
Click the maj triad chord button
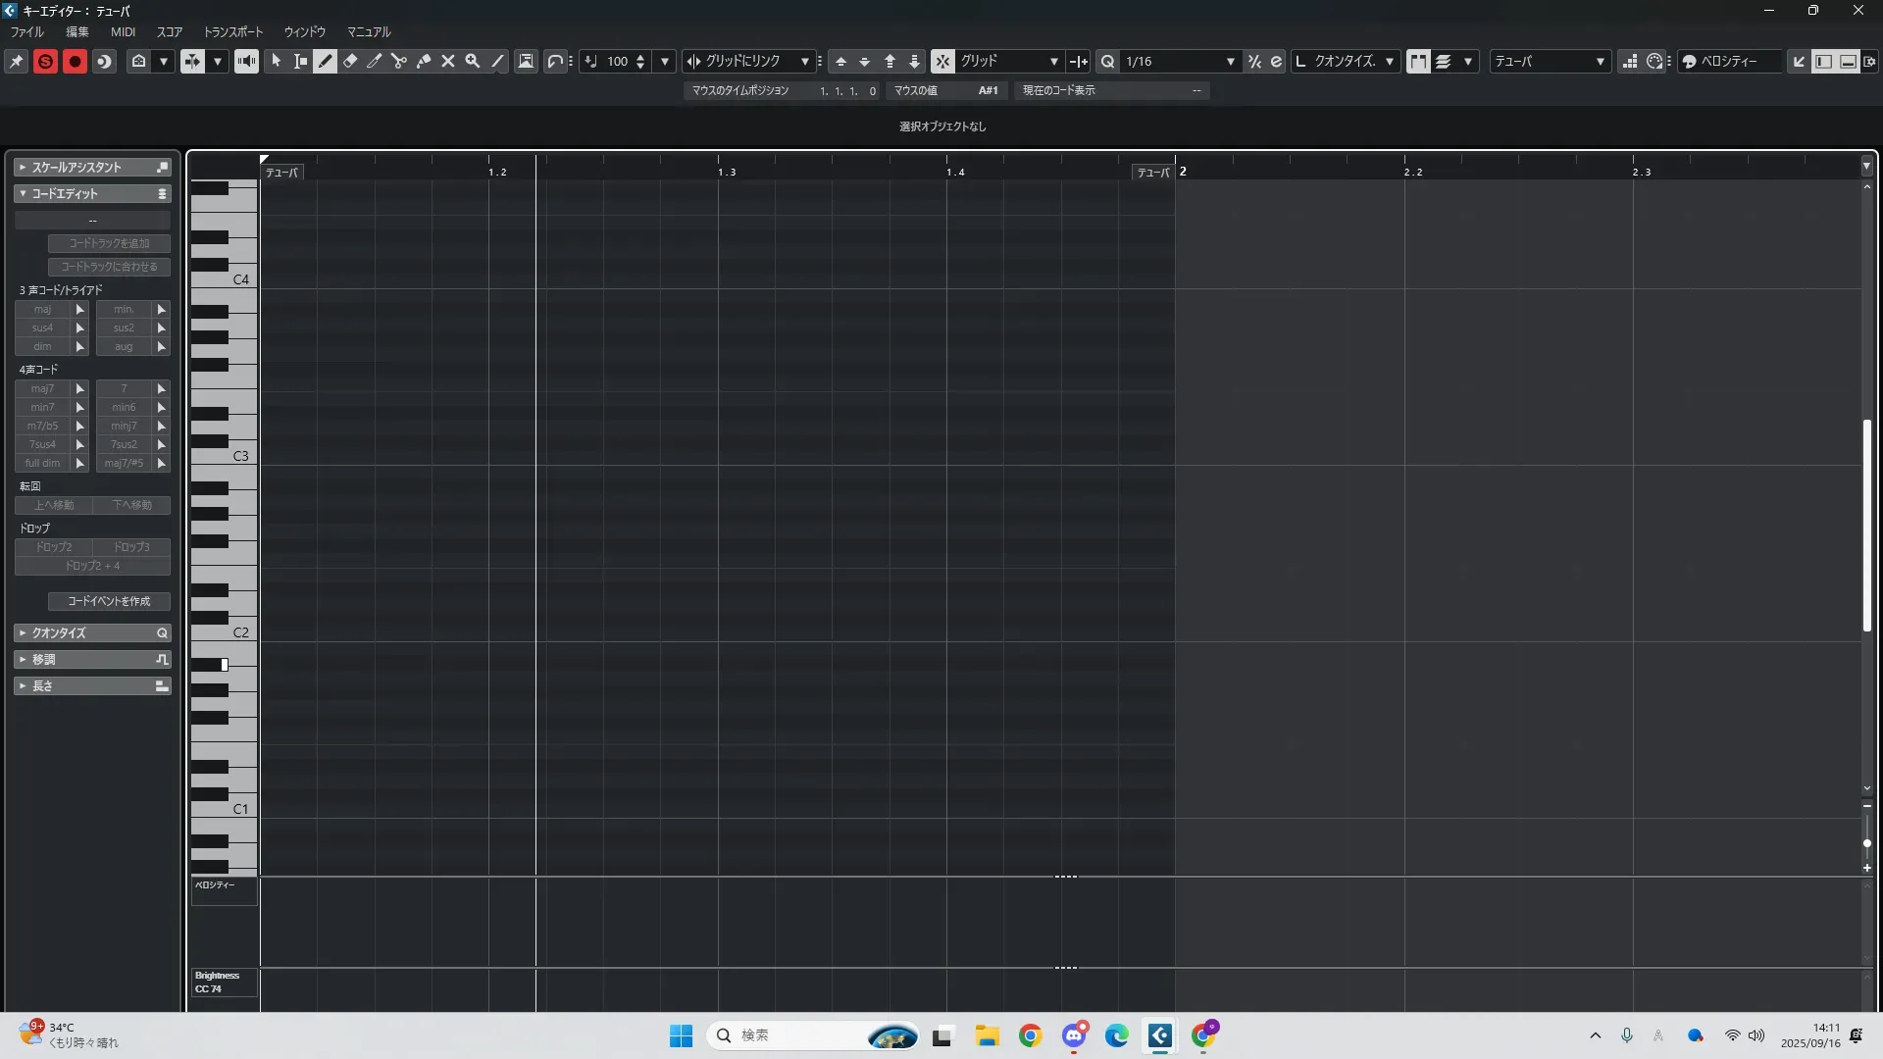[x=43, y=309]
